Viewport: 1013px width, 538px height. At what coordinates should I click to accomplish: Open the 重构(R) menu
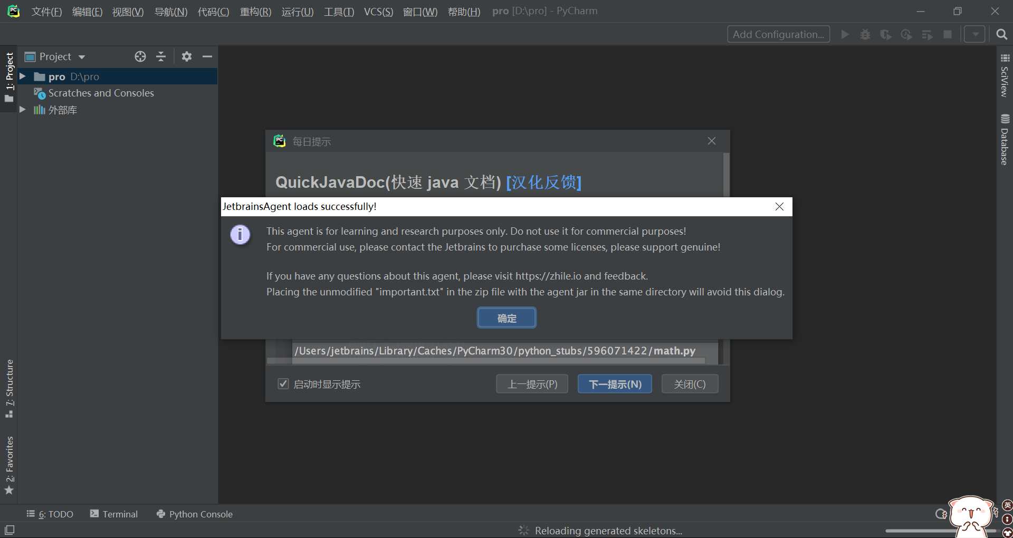255,12
